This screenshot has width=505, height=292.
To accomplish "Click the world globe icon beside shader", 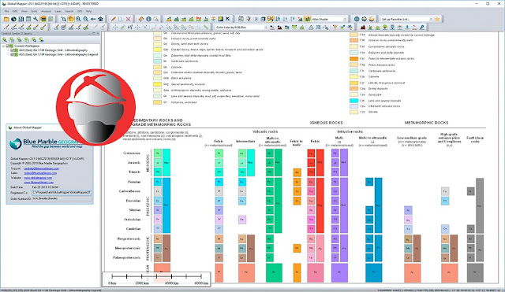I will click(x=357, y=19).
